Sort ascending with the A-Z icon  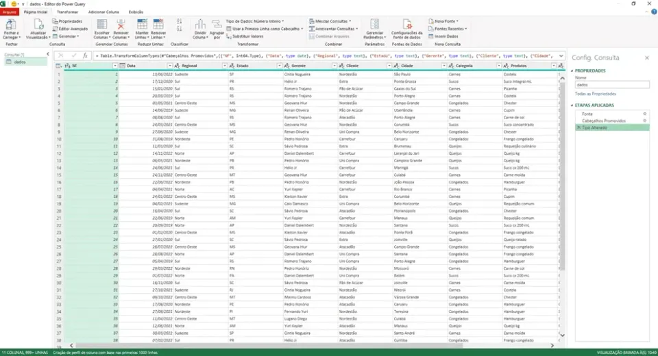click(179, 21)
